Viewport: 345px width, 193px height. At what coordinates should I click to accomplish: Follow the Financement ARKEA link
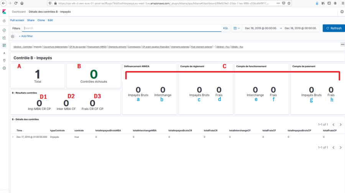[97, 47]
